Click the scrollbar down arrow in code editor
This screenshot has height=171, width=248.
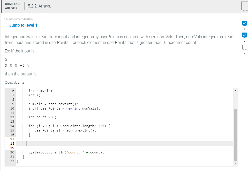pos(235,163)
